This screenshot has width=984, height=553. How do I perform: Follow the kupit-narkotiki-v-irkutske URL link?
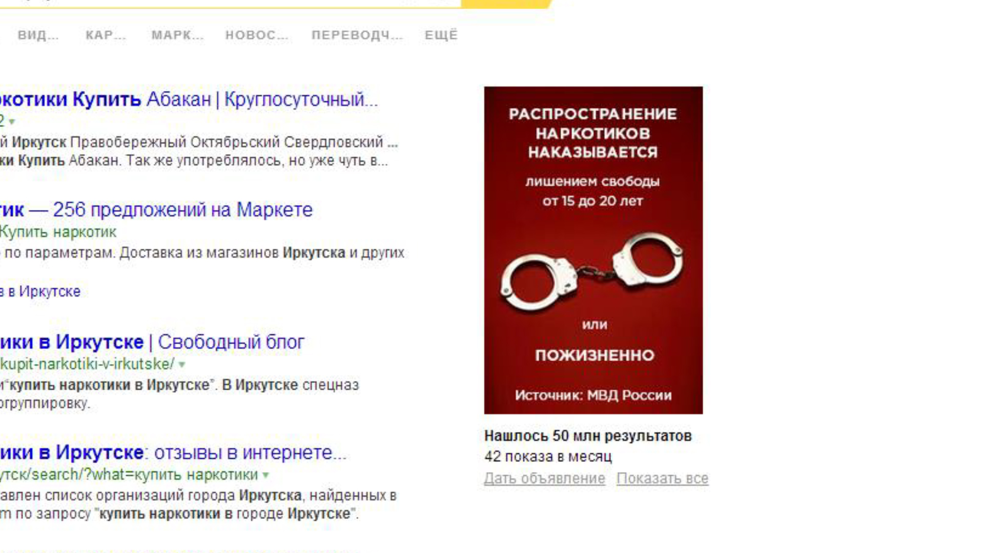click(87, 364)
